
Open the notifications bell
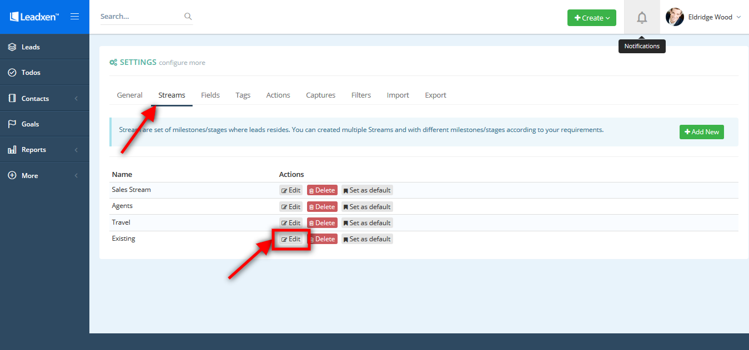tap(642, 18)
